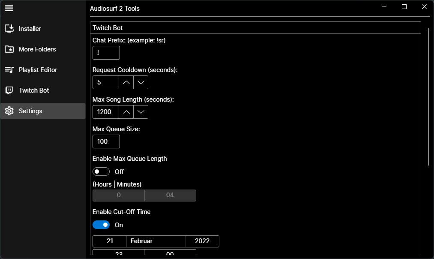Screen dimensions: 434x259
Task: Turn off Enable Cut-Off Time toggle
Action: click(x=101, y=225)
